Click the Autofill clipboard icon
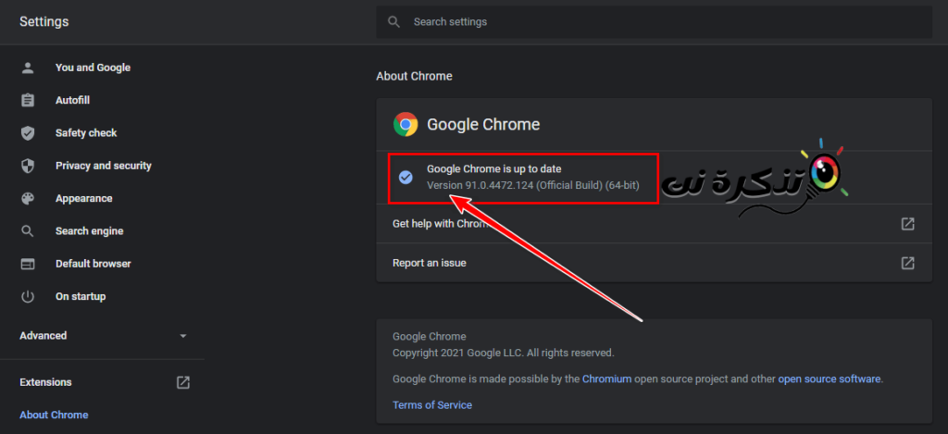The image size is (948, 434). (x=28, y=100)
